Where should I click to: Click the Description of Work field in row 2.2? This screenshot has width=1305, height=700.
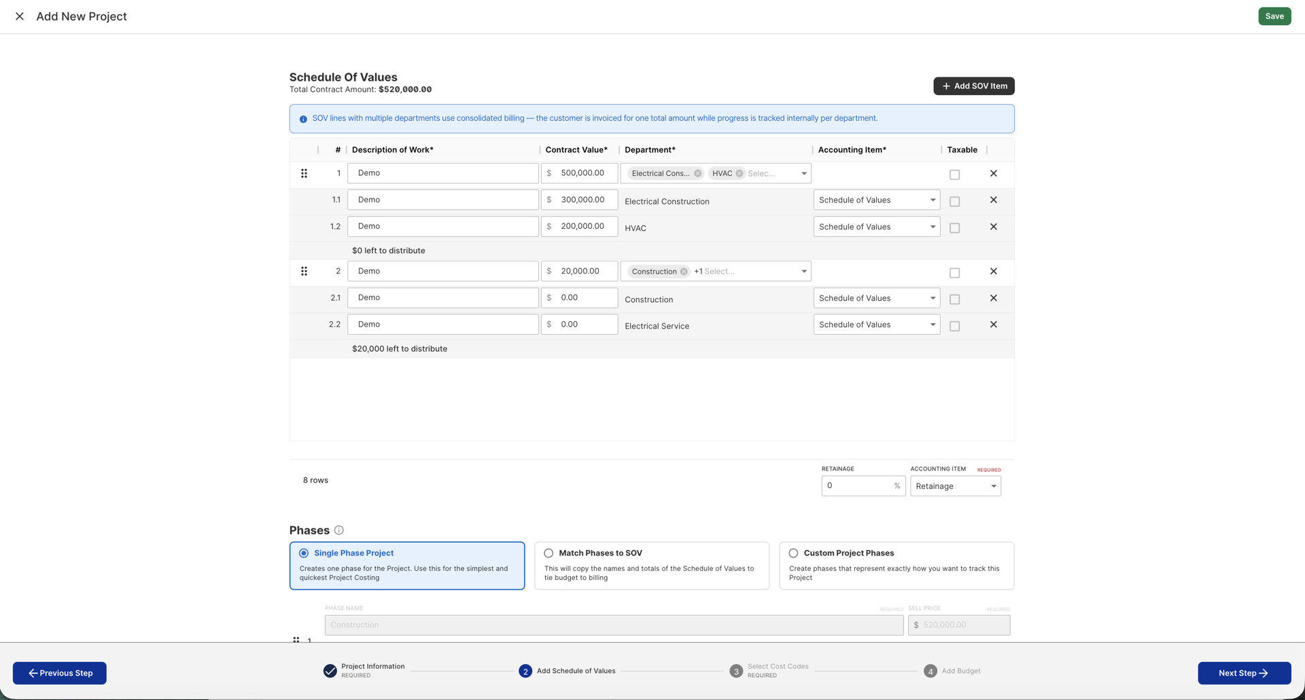(x=443, y=325)
